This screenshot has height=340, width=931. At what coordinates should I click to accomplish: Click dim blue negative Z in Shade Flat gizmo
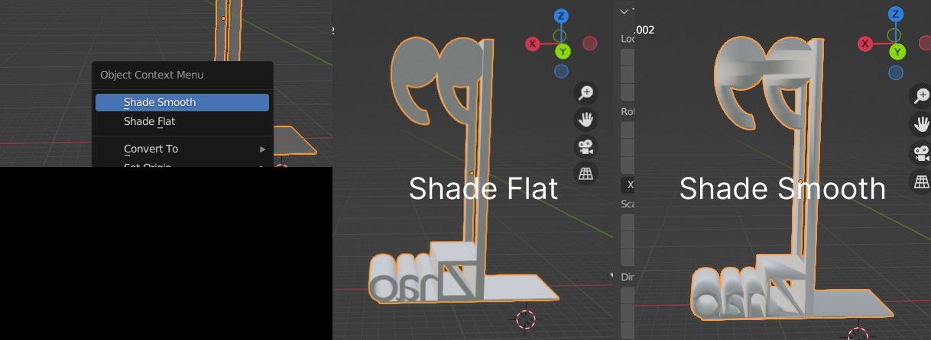pos(562,72)
